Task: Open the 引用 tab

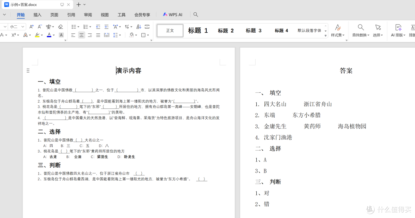Action: [71, 15]
